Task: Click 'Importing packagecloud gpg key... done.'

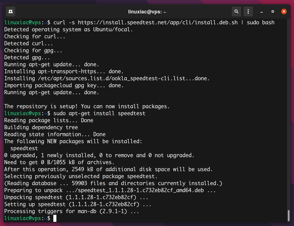Action: 64,86
